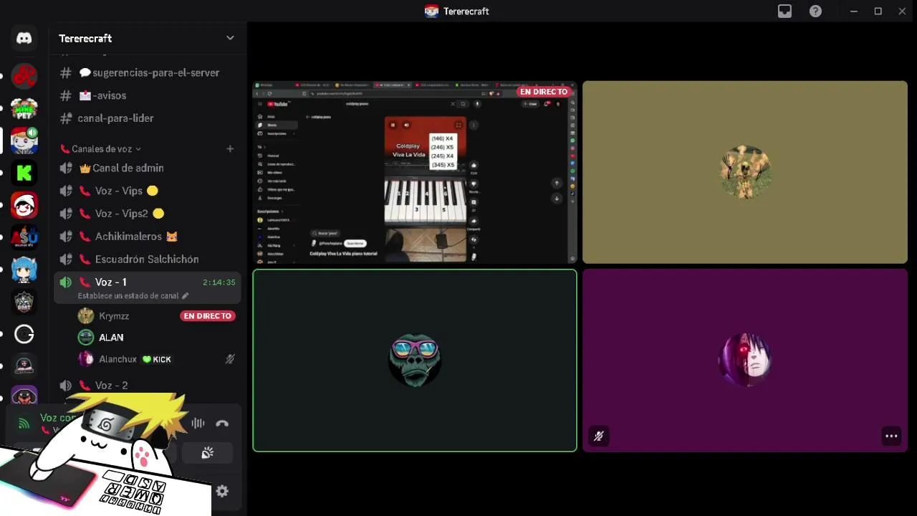
Task: Focus ALAN's gorilla avatar tile
Action: pyautogui.click(x=415, y=360)
